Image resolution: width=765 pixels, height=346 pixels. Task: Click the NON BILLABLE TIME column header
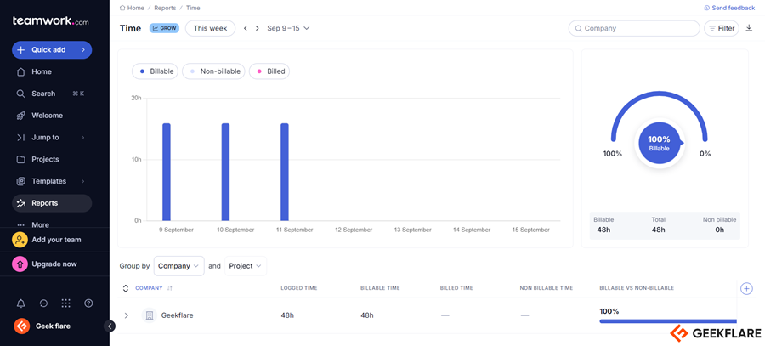point(546,288)
